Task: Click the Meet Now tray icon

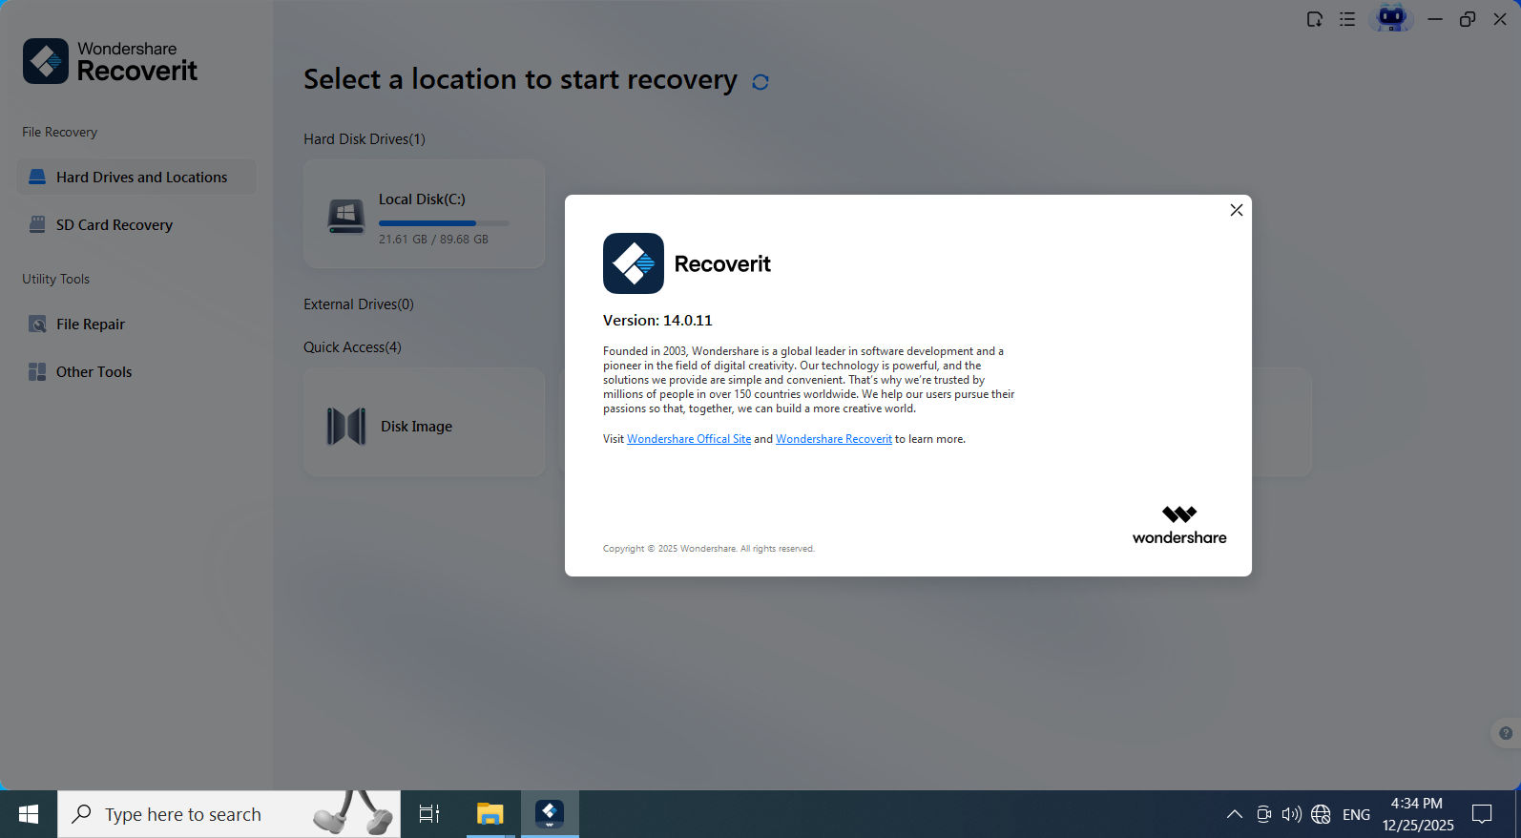Action: click(1263, 814)
